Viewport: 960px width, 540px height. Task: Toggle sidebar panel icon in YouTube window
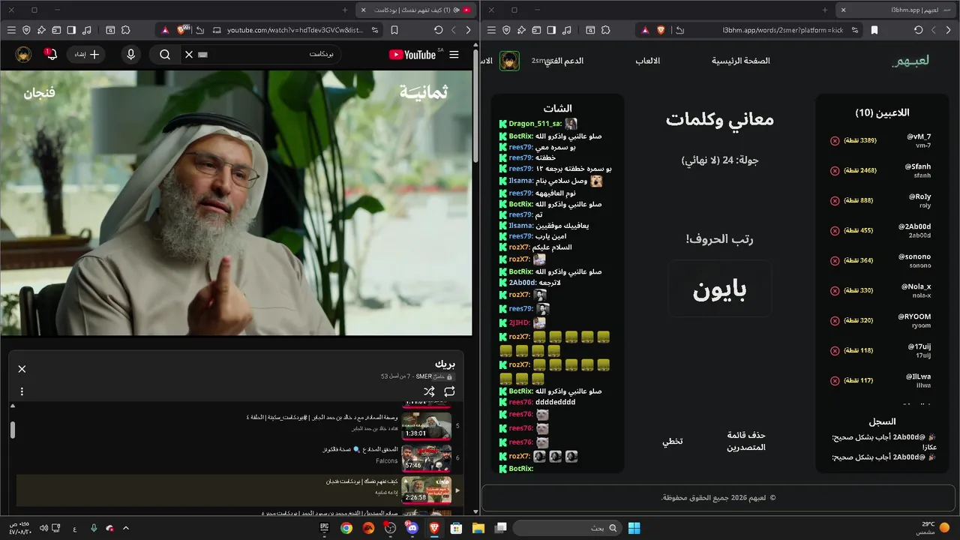tap(71, 30)
